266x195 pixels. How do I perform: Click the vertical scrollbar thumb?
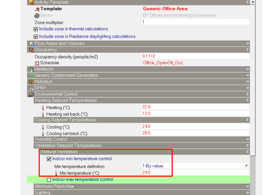coord(253,80)
